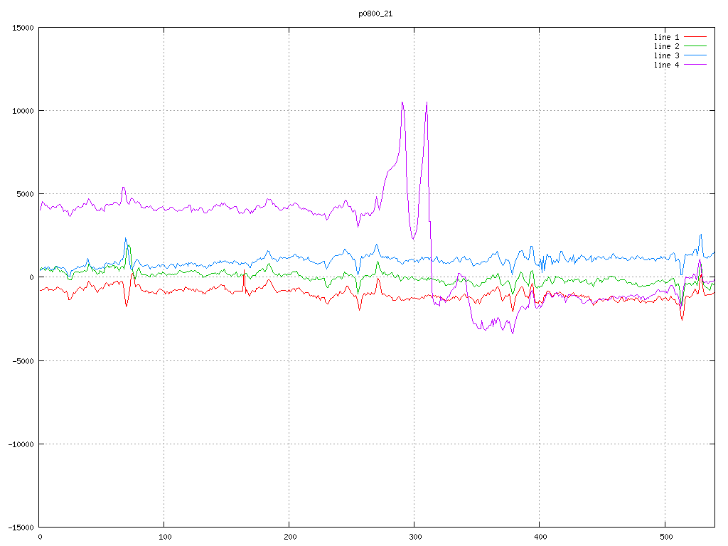
Task: Click the chart title p0800_21
Action: [375, 14]
